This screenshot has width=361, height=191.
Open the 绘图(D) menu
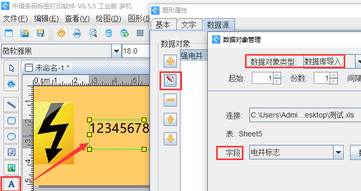click(108, 19)
